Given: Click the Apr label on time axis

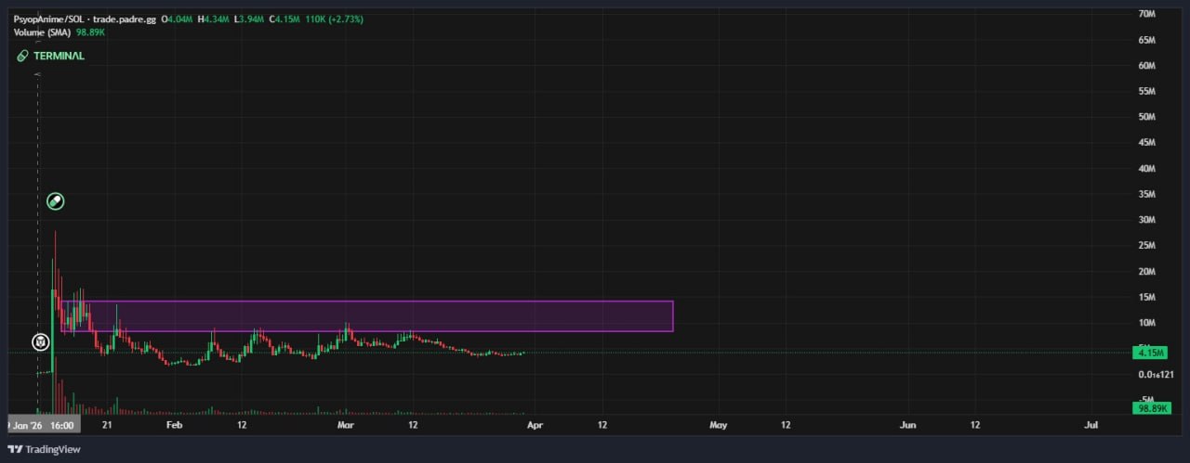Looking at the screenshot, I should [x=535, y=425].
